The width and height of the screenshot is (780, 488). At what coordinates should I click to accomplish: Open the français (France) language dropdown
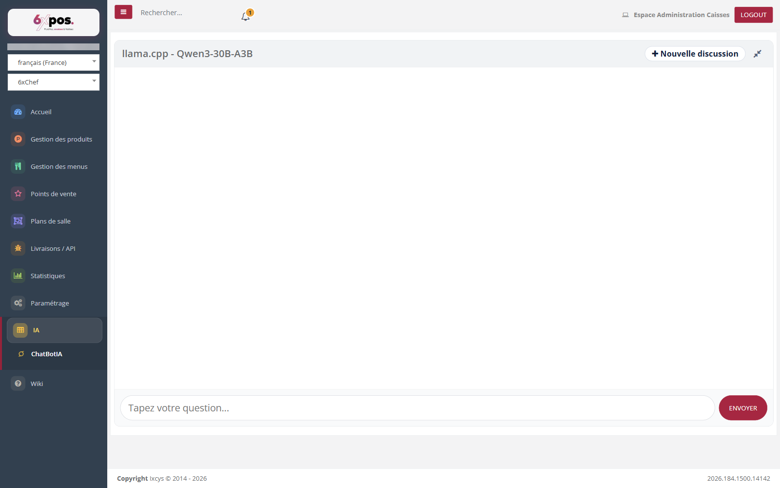tap(54, 62)
